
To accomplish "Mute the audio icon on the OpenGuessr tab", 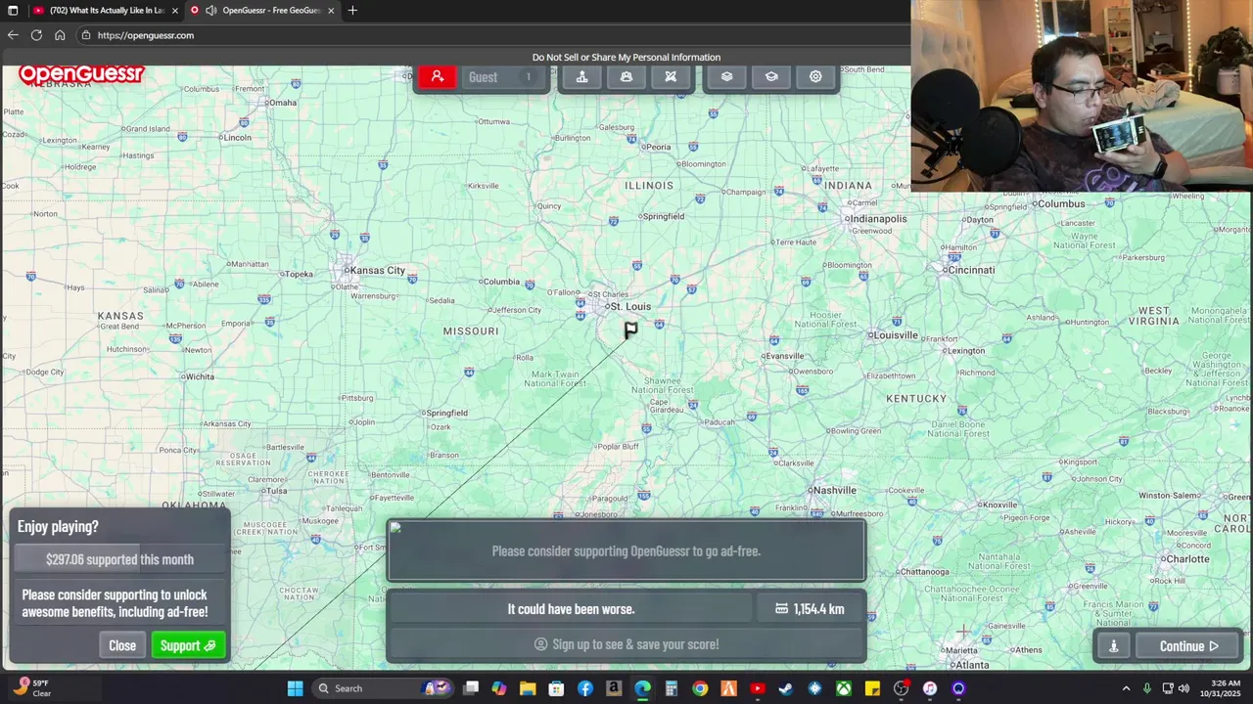I will 210,11.
